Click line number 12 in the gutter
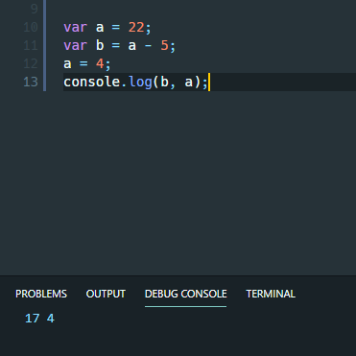The image size is (356, 356). coord(31,63)
